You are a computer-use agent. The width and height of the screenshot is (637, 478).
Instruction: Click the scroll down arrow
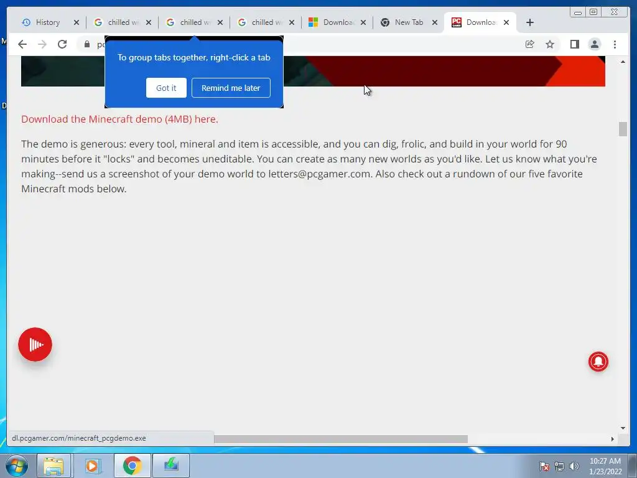pyautogui.click(x=623, y=428)
